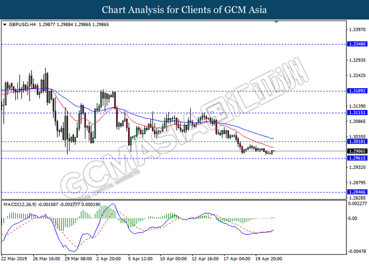Click the 5 Apr 12:00 time label
369x264 pixels.
point(141,259)
